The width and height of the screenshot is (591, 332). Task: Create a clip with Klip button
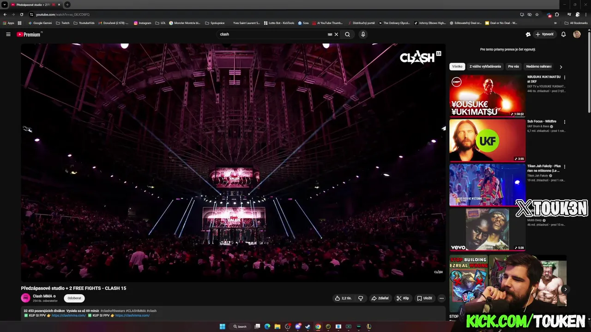403,298
